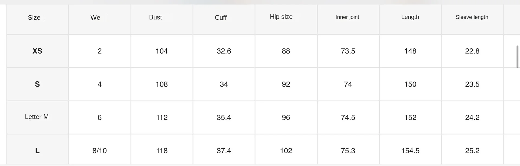Select the 102 hip size value
Viewport: 520px width, 166px height.
click(286, 151)
